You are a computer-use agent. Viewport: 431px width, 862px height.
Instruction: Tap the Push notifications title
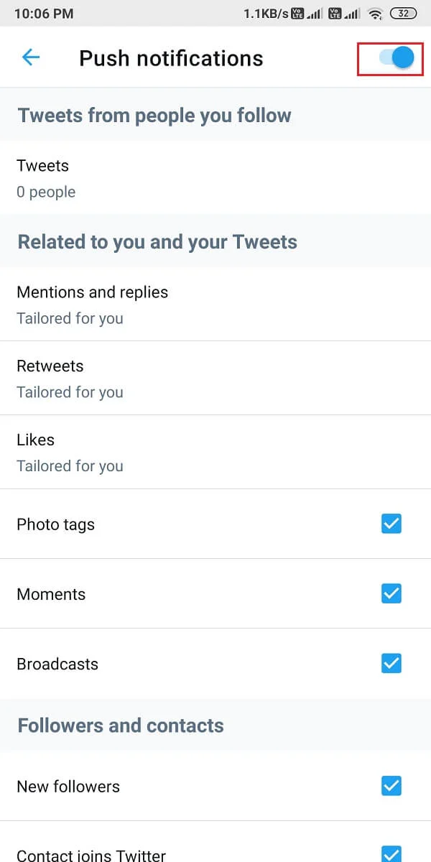[171, 58]
